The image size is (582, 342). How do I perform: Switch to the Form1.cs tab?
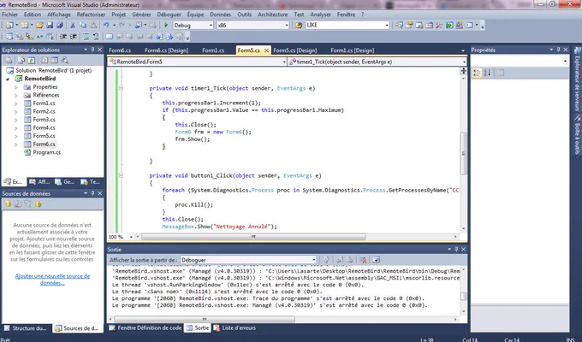point(213,50)
